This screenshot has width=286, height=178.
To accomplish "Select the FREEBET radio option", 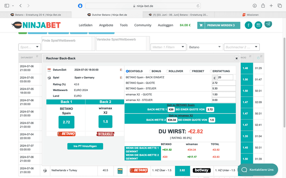I will click(191, 71).
